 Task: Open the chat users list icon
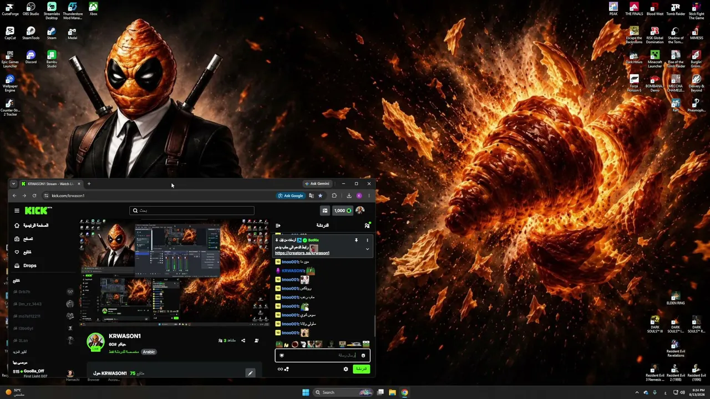pos(367,226)
